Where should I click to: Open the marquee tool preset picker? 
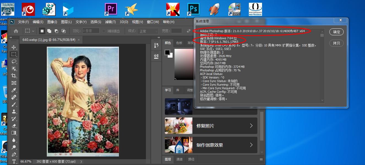point(30,31)
